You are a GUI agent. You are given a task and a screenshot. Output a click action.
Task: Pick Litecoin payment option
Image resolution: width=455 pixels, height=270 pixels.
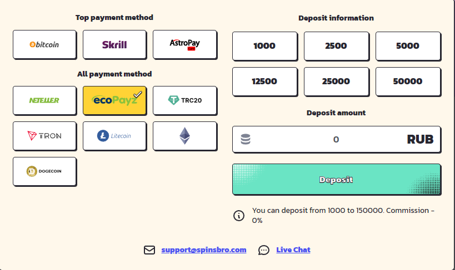click(x=114, y=136)
